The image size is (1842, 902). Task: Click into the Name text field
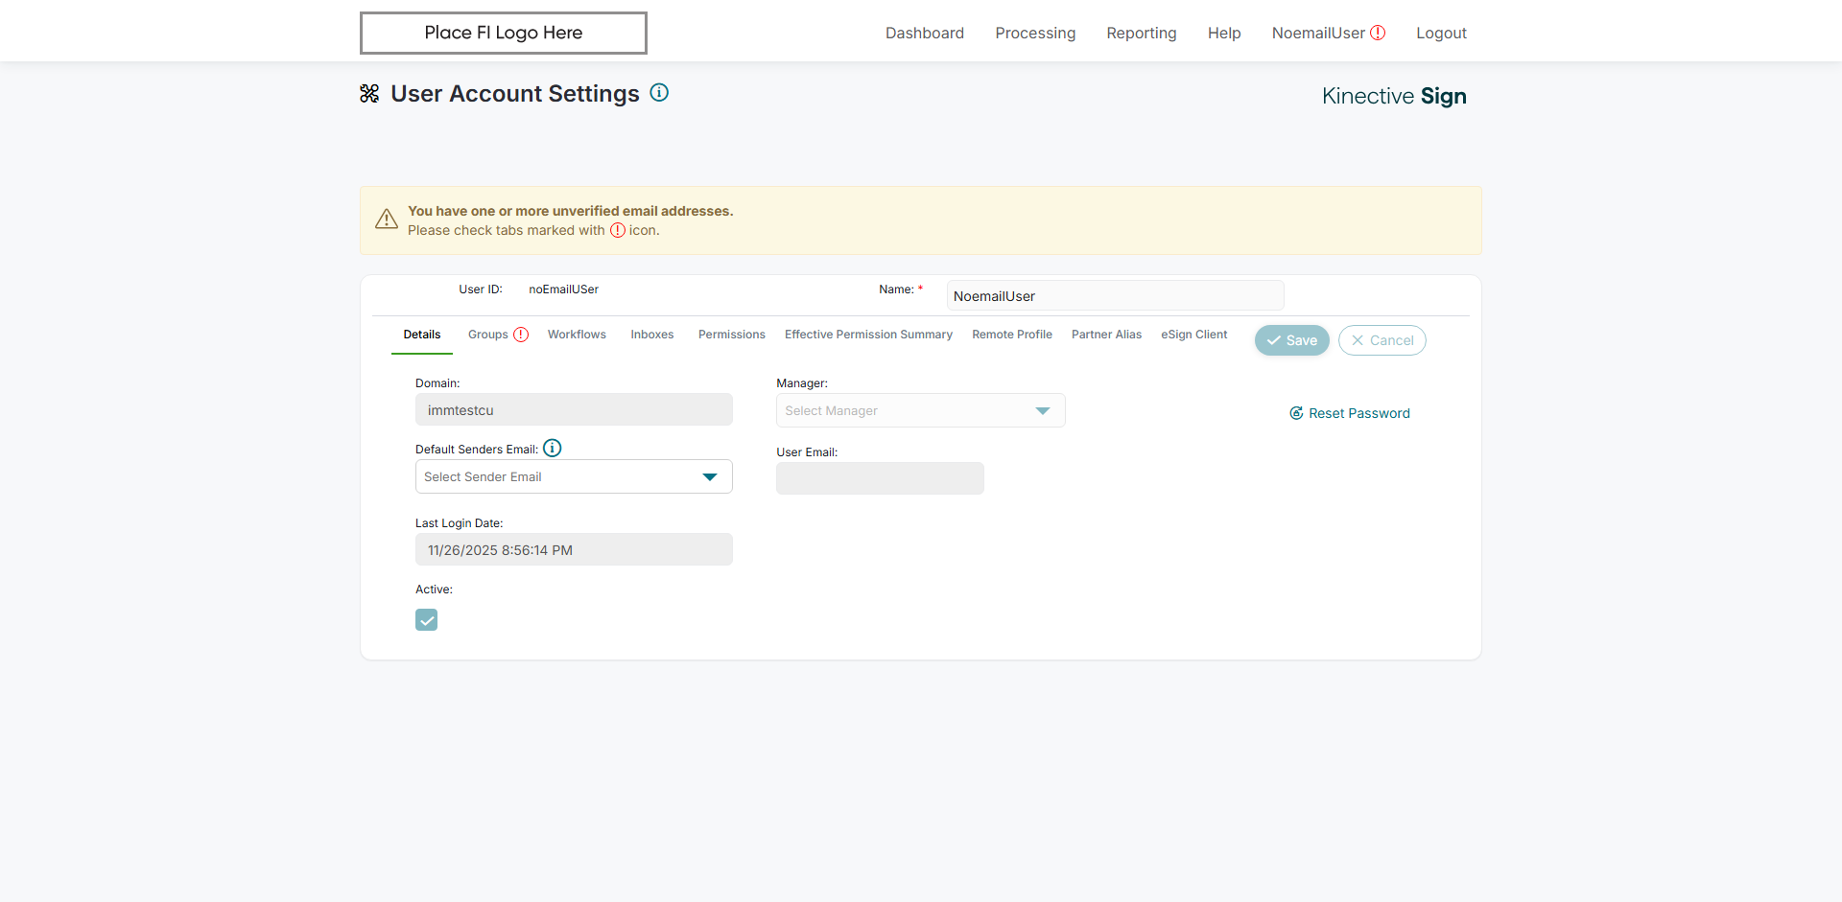pyautogui.click(x=1115, y=296)
